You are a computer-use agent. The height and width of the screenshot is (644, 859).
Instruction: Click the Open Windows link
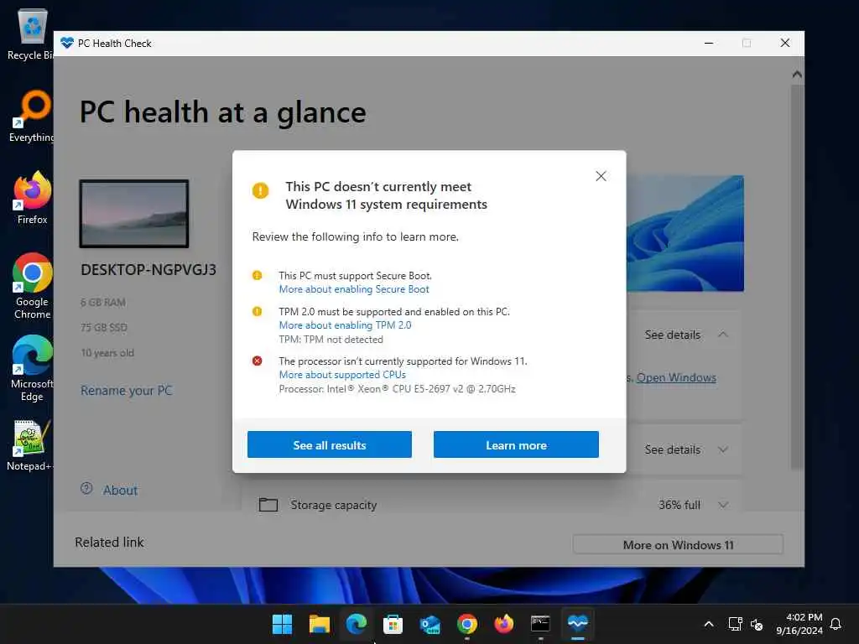676,378
